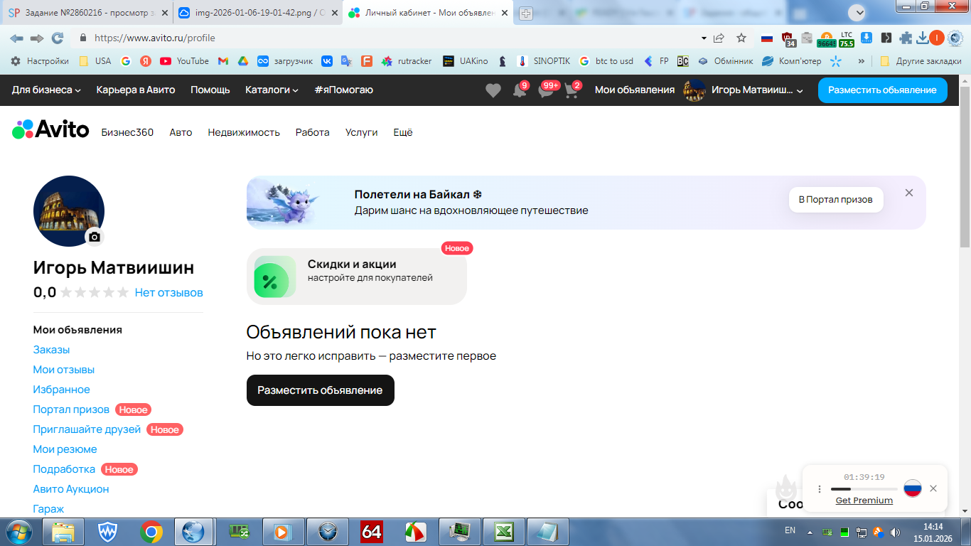This screenshot has width=971, height=546.
Task: Open the Gmail bookmark icon
Action: click(x=223, y=61)
